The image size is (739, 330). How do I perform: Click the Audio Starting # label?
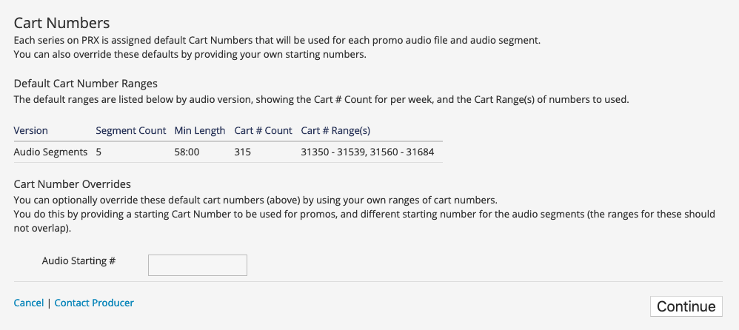78,260
